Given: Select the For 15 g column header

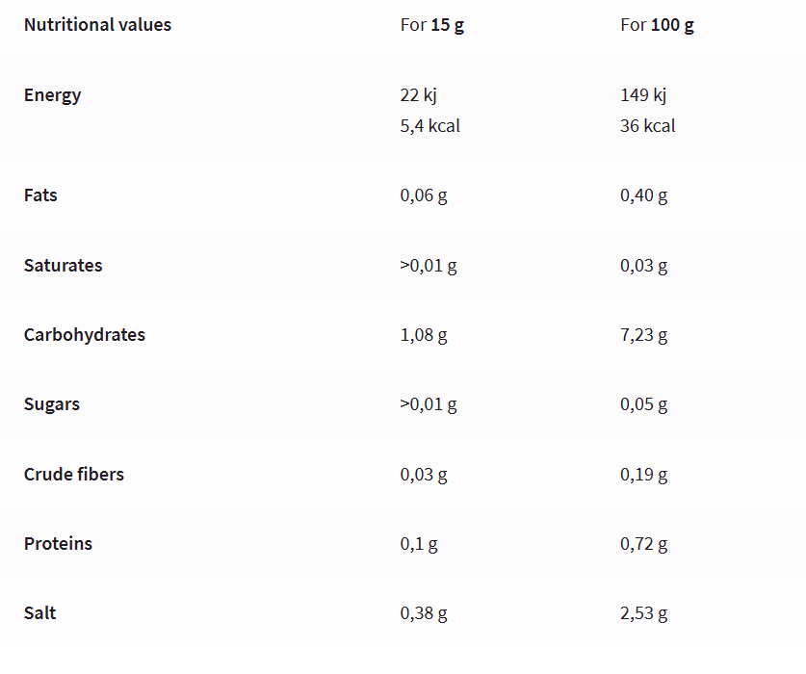Looking at the screenshot, I should (x=431, y=26).
